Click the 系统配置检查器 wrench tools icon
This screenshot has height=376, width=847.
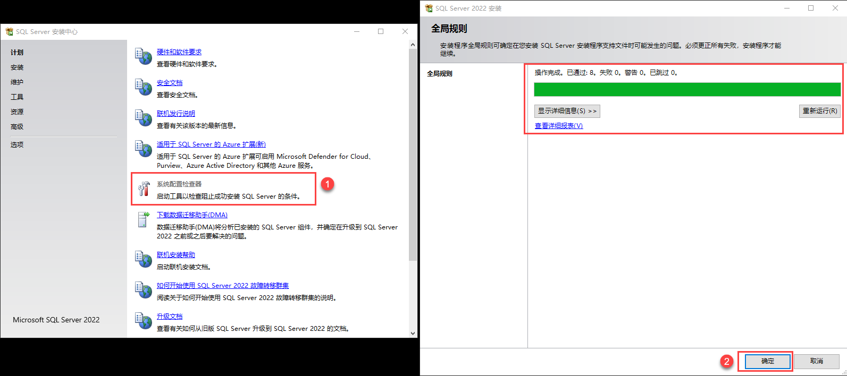point(144,189)
